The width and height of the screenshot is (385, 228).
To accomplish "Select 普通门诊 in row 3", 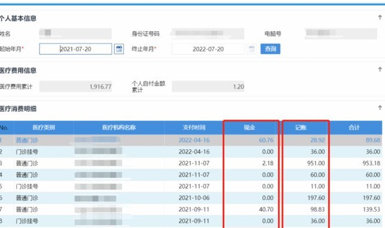I will coord(27,163).
